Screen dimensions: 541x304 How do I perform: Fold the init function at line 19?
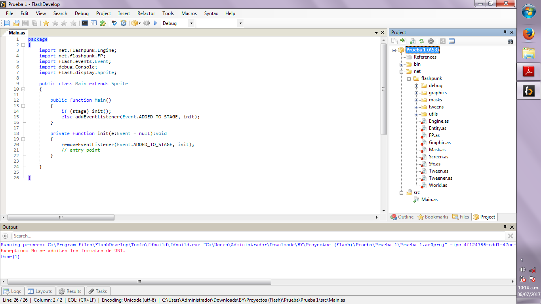click(x=23, y=139)
